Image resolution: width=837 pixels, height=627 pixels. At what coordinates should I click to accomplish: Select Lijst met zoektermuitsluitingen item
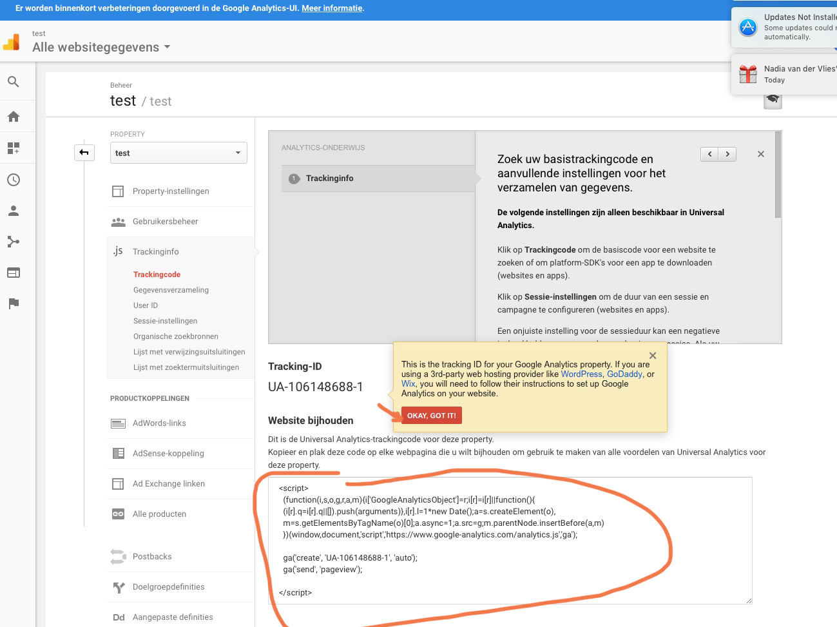[x=186, y=367]
